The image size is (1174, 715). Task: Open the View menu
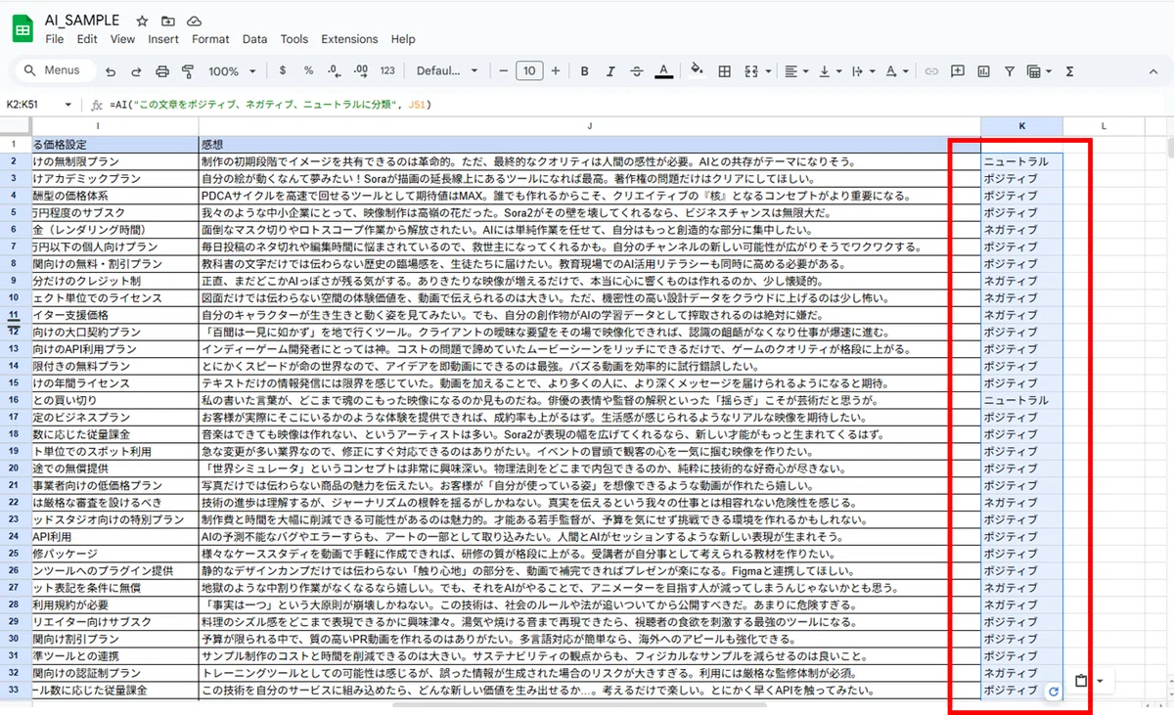coord(122,39)
